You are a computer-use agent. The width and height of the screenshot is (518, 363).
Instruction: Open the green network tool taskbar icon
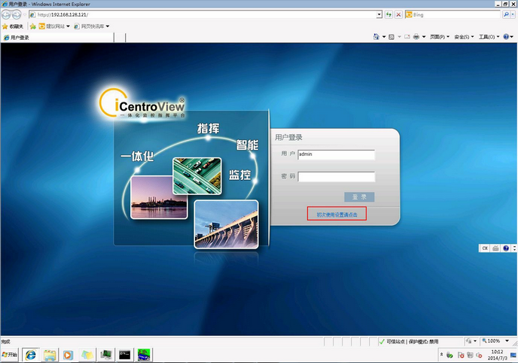click(144, 355)
